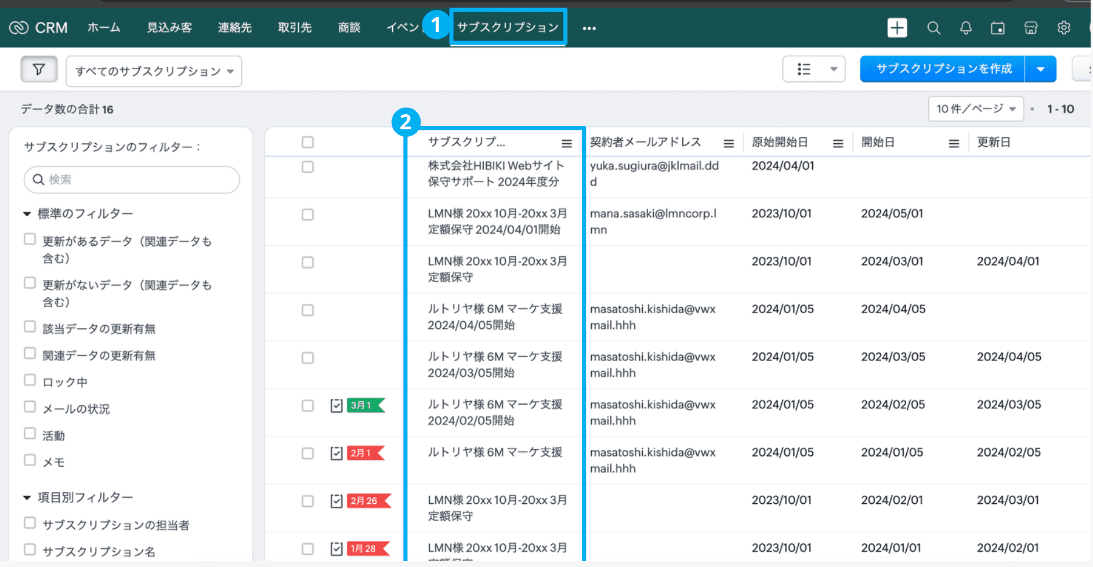Screen dimensions: 1093x567
Task: Open view type dropdown arrow
Action: pos(833,69)
